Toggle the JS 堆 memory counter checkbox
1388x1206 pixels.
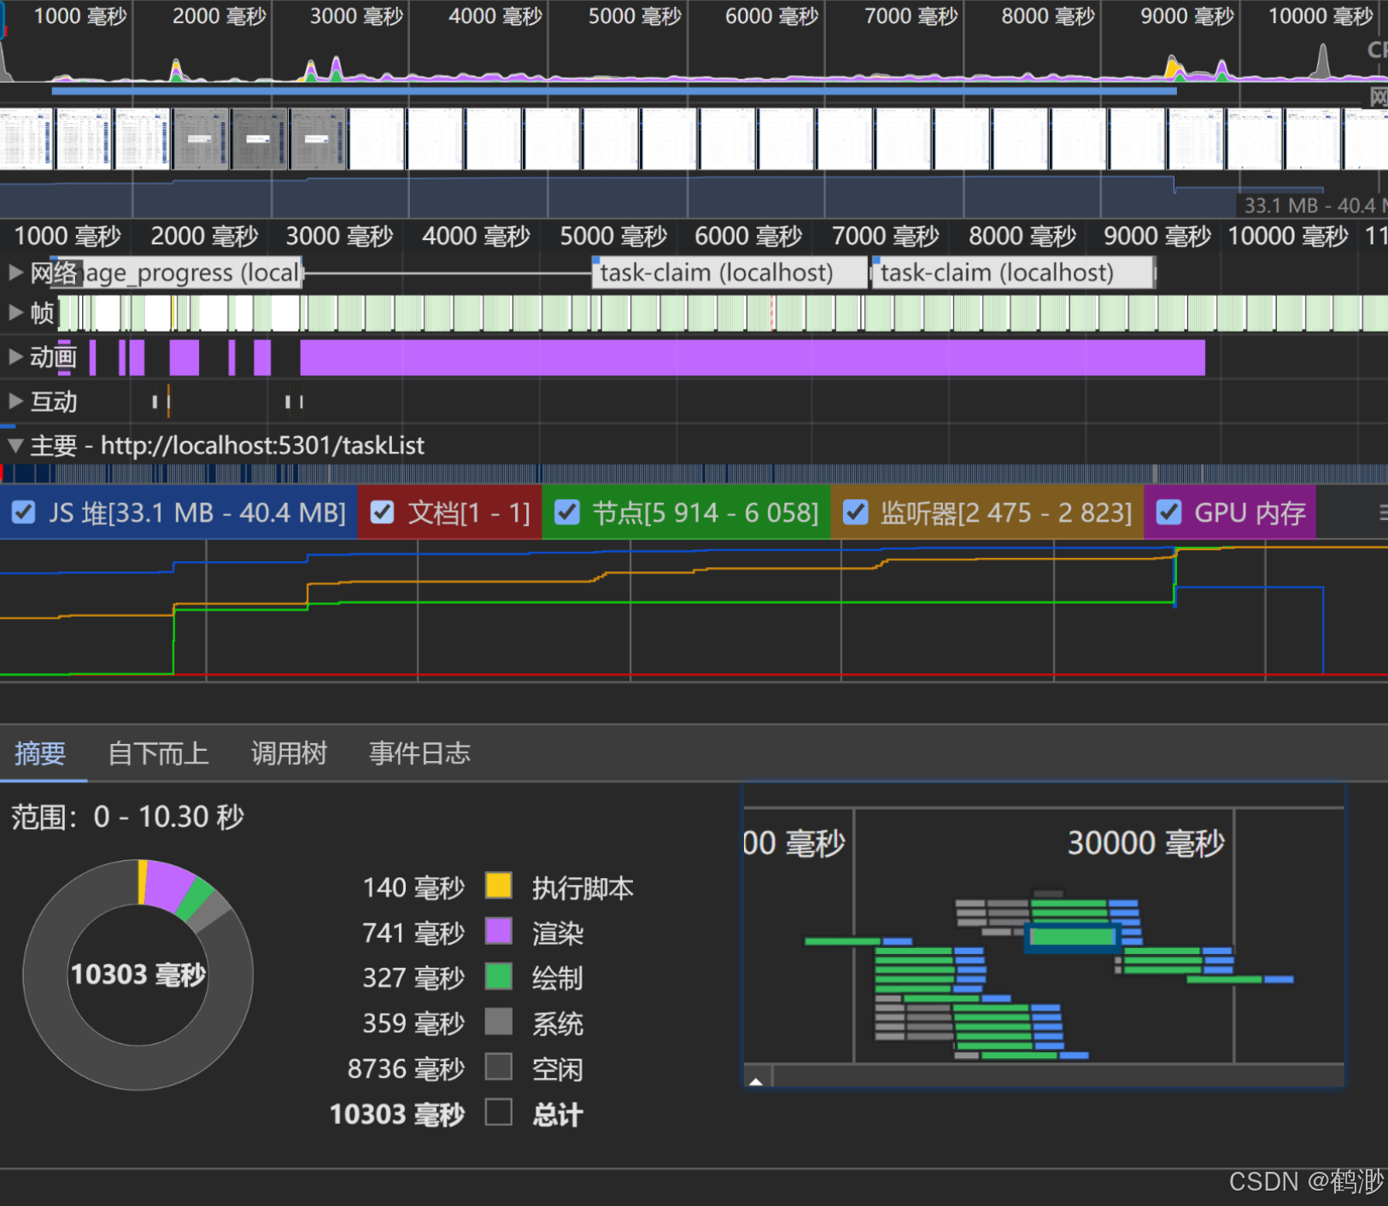[24, 512]
